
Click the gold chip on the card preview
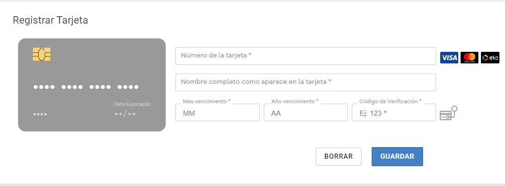coord(42,55)
